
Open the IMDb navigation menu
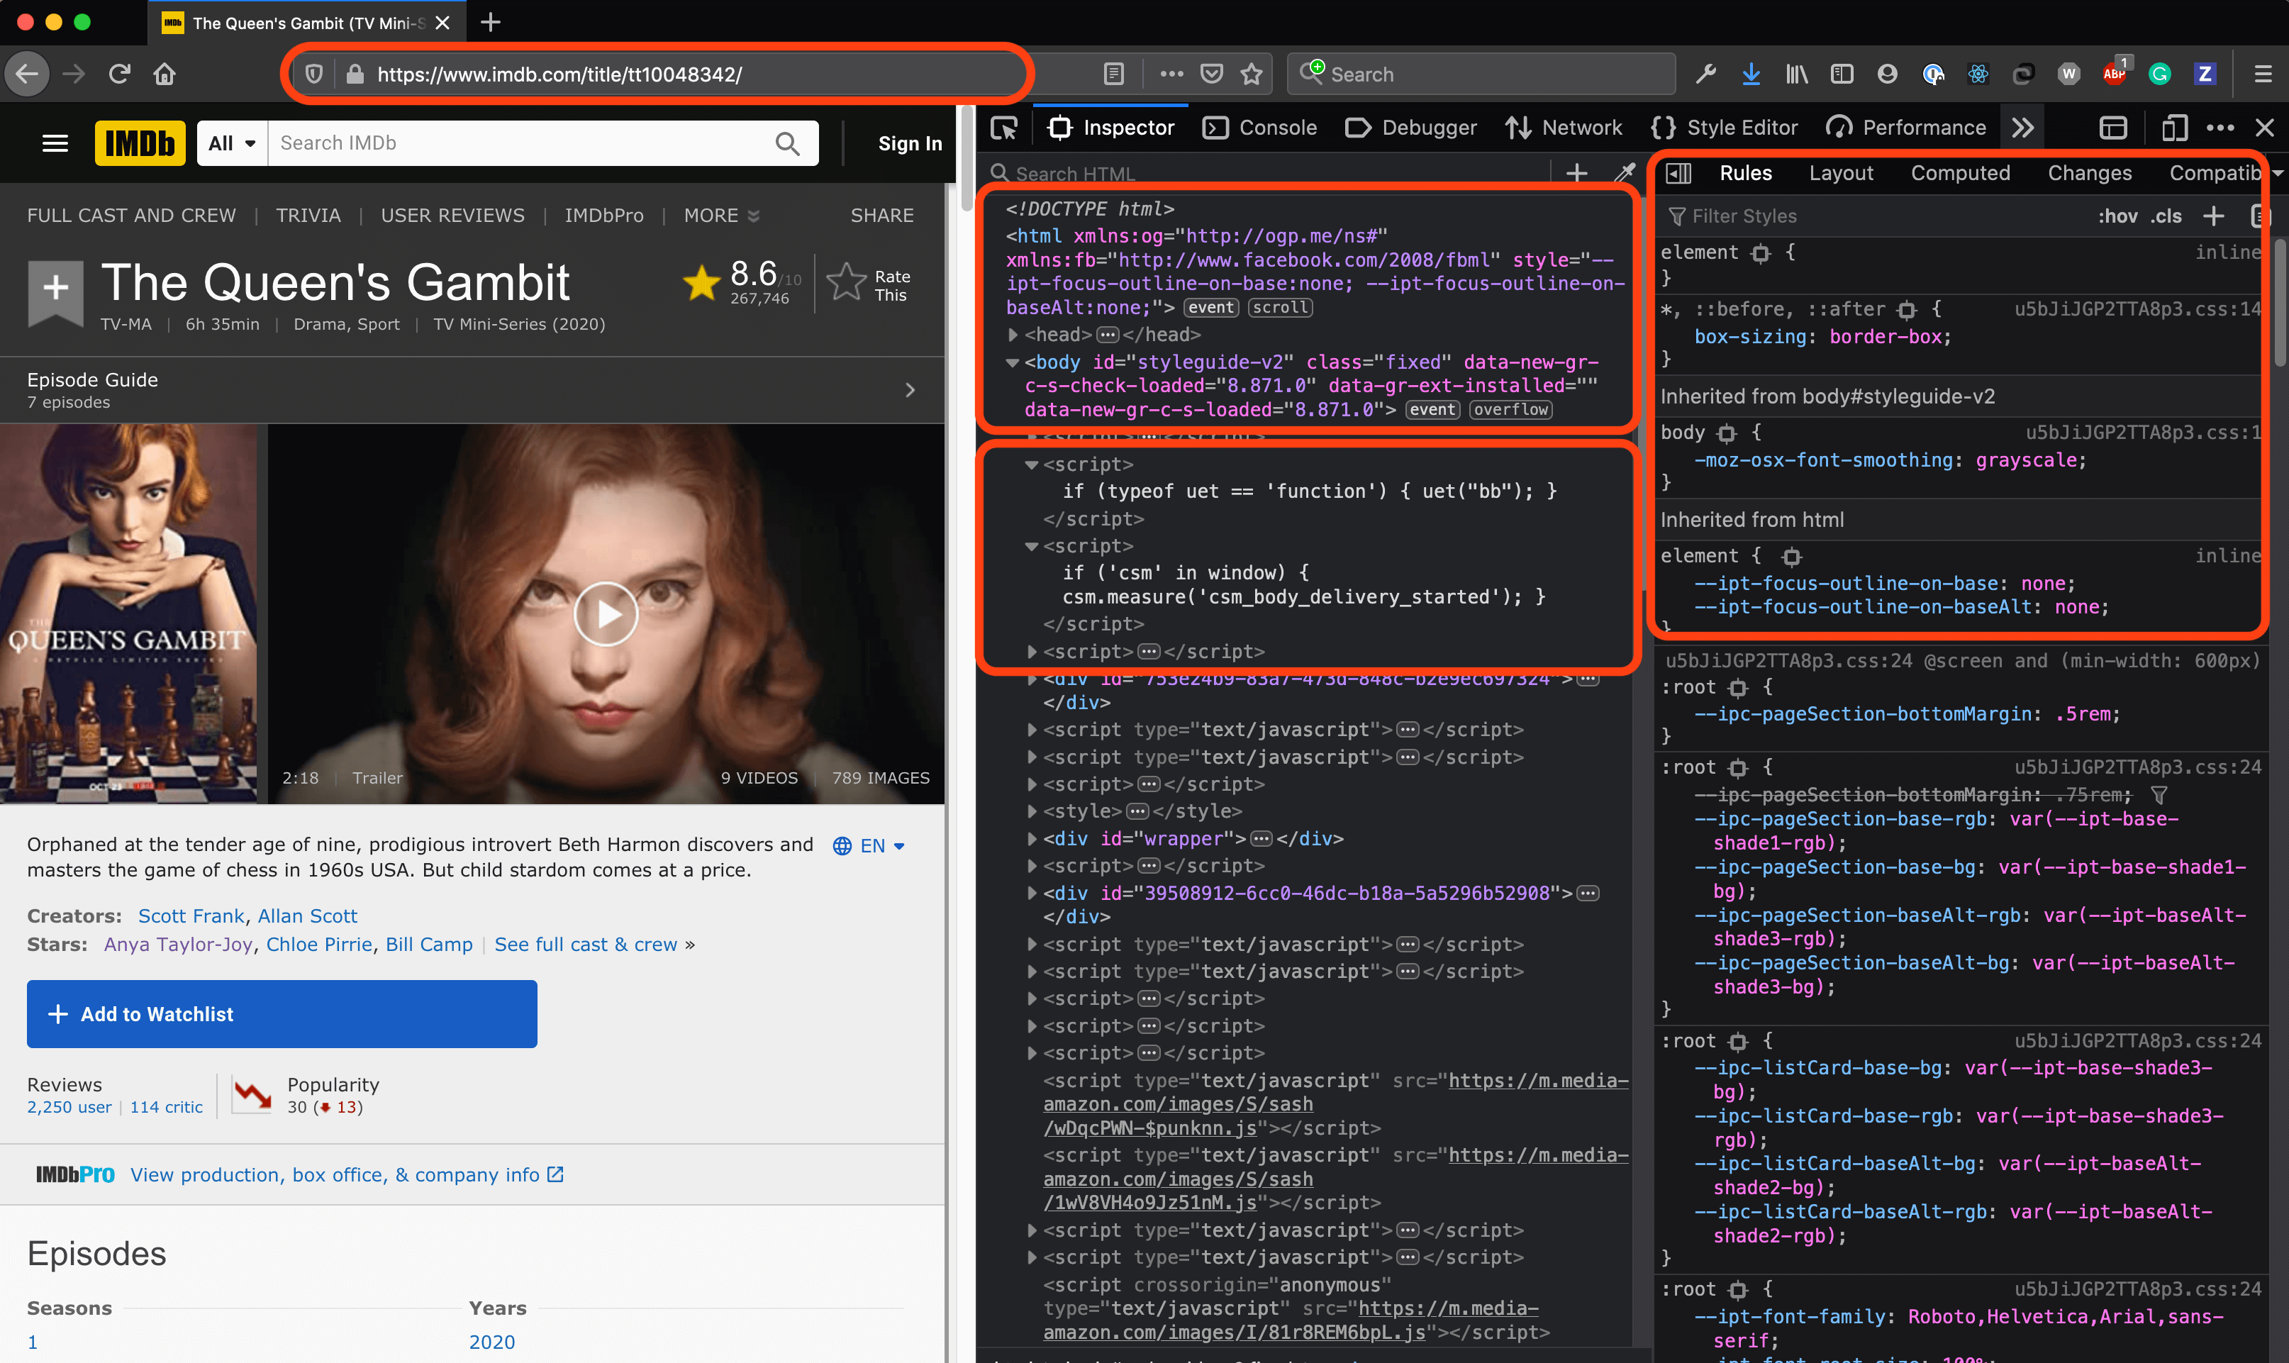[56, 143]
